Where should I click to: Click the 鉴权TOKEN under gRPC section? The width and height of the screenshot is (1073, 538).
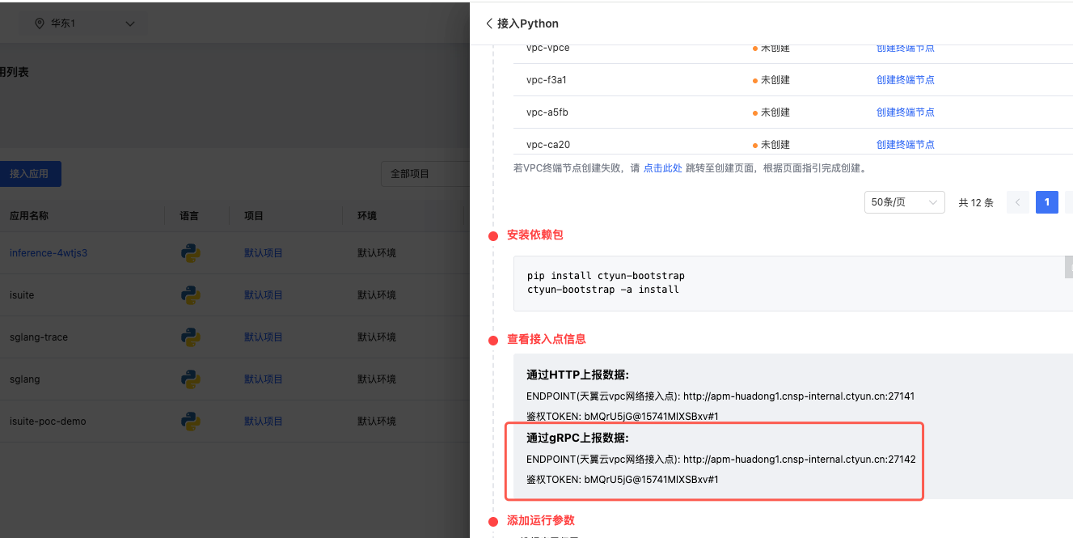point(623,480)
